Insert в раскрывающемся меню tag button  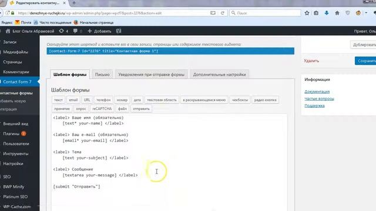click(204, 100)
